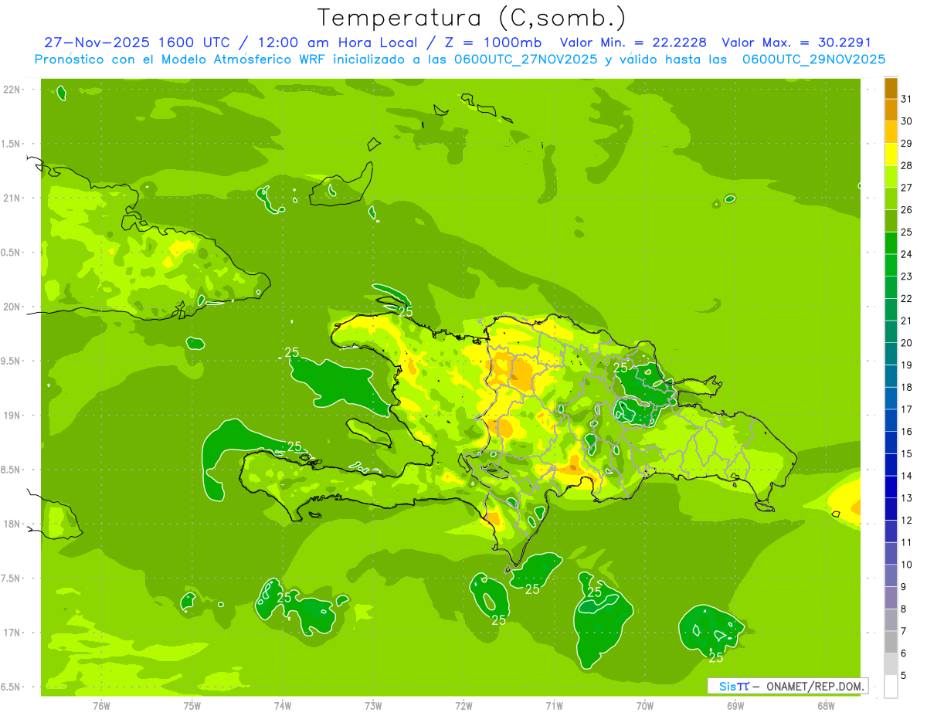This screenshot has height=716, width=927.
Task: Click the '20N' latitude axis label
Action: pos(12,307)
